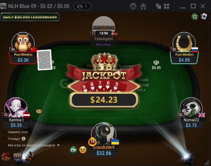
Task: Toggle the Сменить стол checkbox
Action: pos(5,132)
